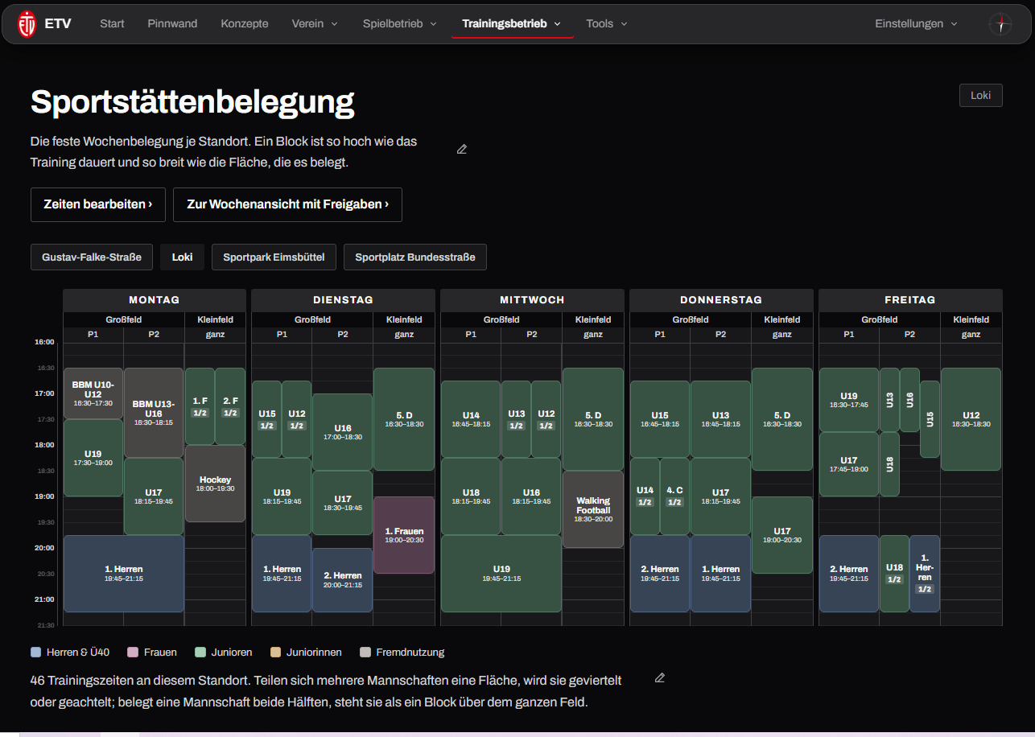Open the Tools dropdown menu

[x=607, y=23]
